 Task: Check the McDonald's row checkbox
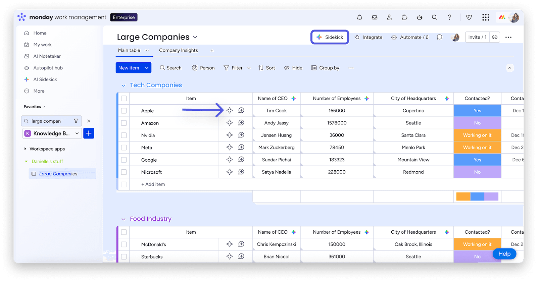tap(124, 244)
